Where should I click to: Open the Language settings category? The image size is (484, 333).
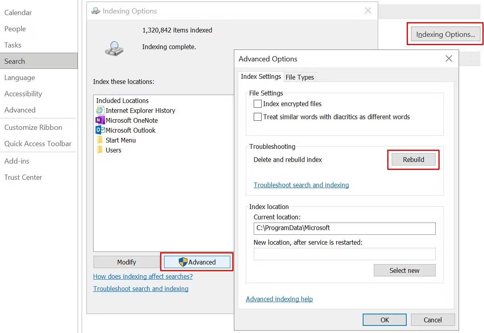pos(19,78)
